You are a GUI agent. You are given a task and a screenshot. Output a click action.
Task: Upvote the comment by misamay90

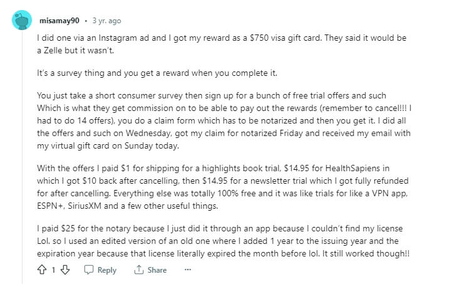coord(42,270)
